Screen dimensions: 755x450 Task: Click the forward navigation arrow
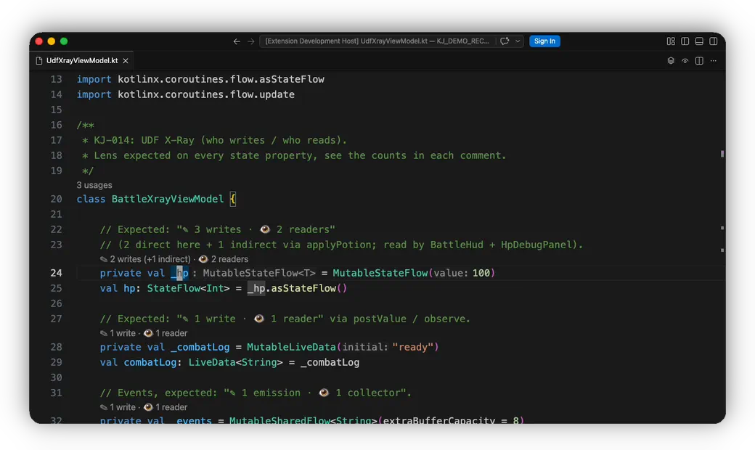coord(251,41)
